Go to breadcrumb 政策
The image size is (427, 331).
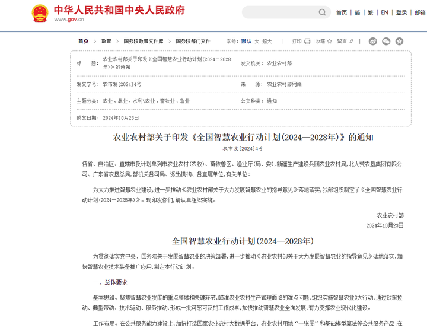[x=106, y=41]
